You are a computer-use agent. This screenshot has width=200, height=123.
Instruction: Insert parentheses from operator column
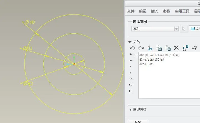point(131,85)
